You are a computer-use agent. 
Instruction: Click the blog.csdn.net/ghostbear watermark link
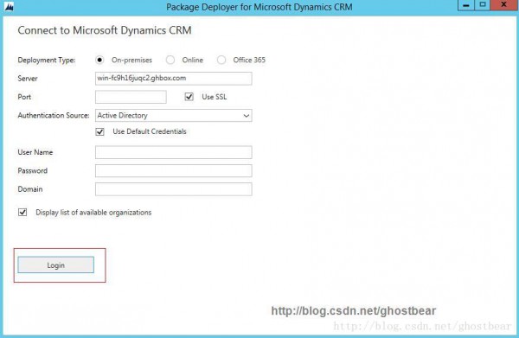point(354,311)
